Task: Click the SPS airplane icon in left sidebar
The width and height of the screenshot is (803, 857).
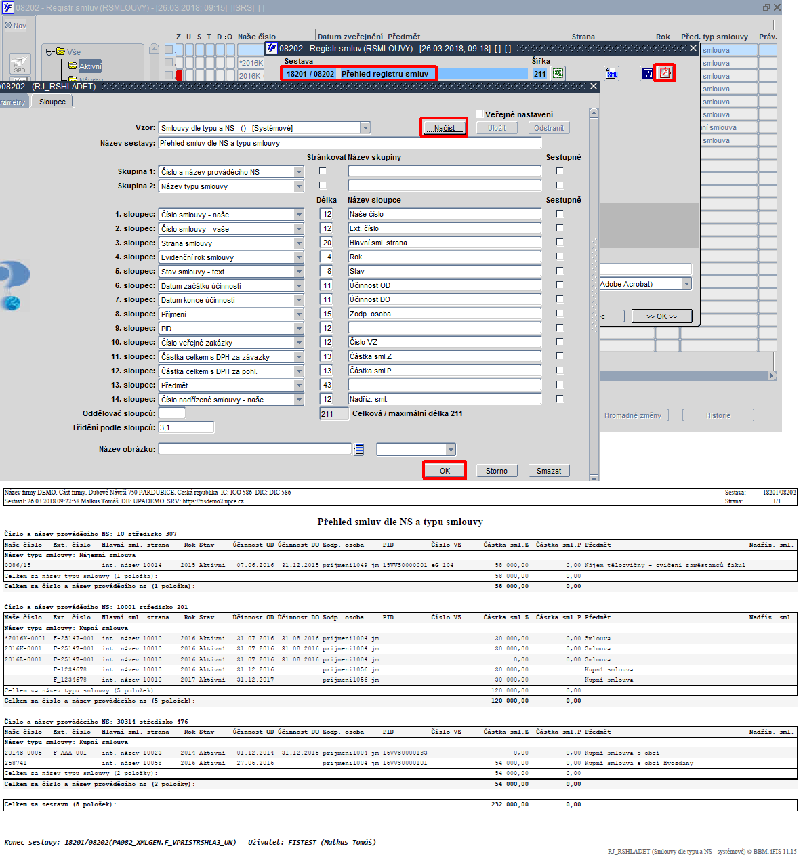Action: [x=20, y=64]
